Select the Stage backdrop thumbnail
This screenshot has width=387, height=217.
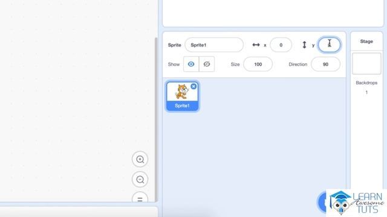click(x=366, y=63)
